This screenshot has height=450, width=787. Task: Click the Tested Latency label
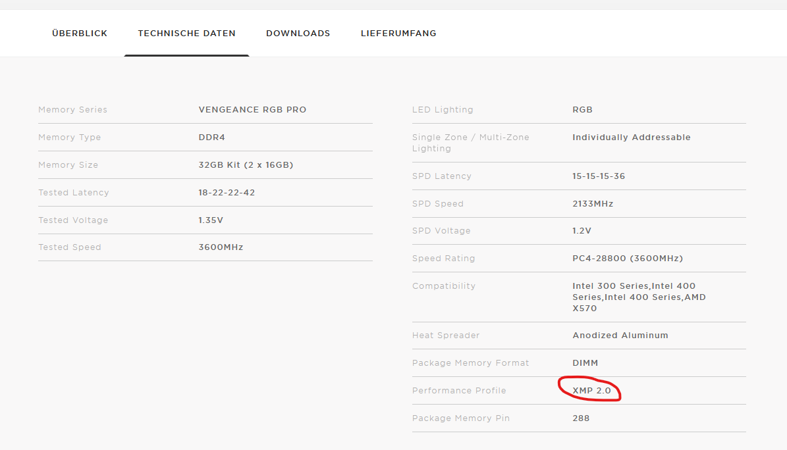[x=74, y=193]
